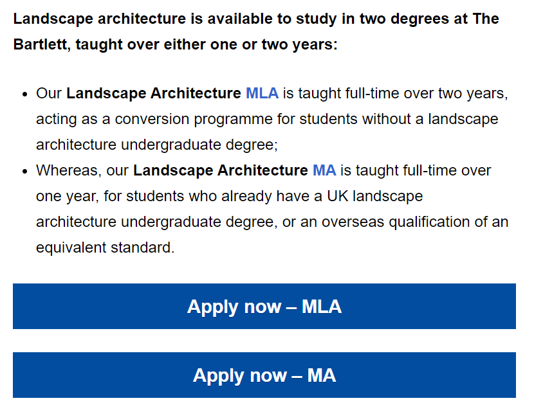Click the word 'Whereas' in second bullet
This screenshot has width=534, height=412.
[x=68, y=170]
